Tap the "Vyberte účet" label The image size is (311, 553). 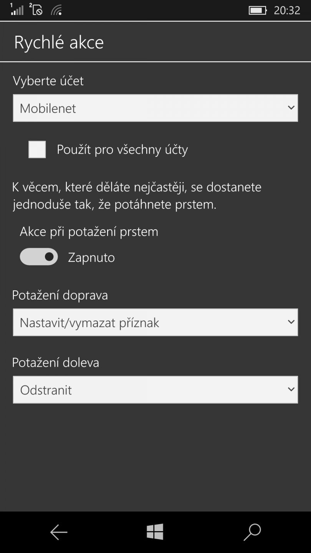coord(49,81)
